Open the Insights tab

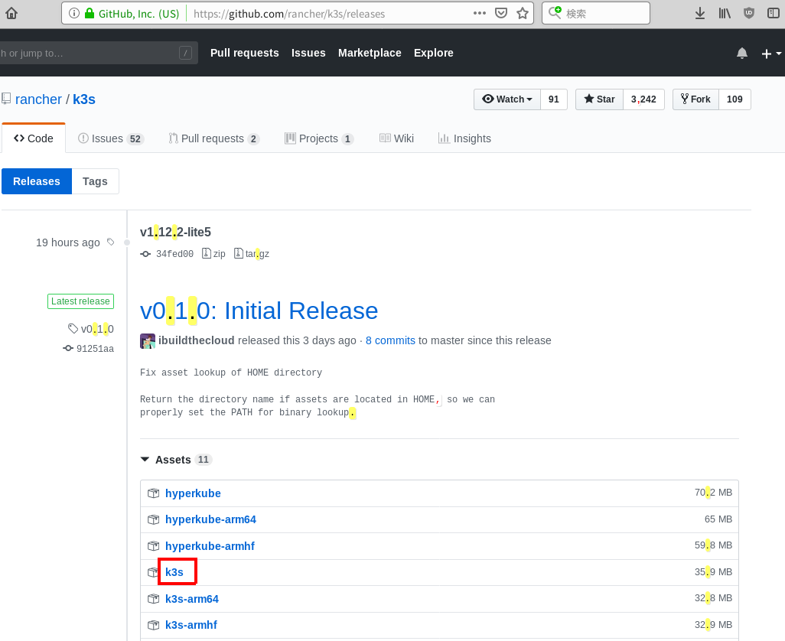[x=464, y=138]
